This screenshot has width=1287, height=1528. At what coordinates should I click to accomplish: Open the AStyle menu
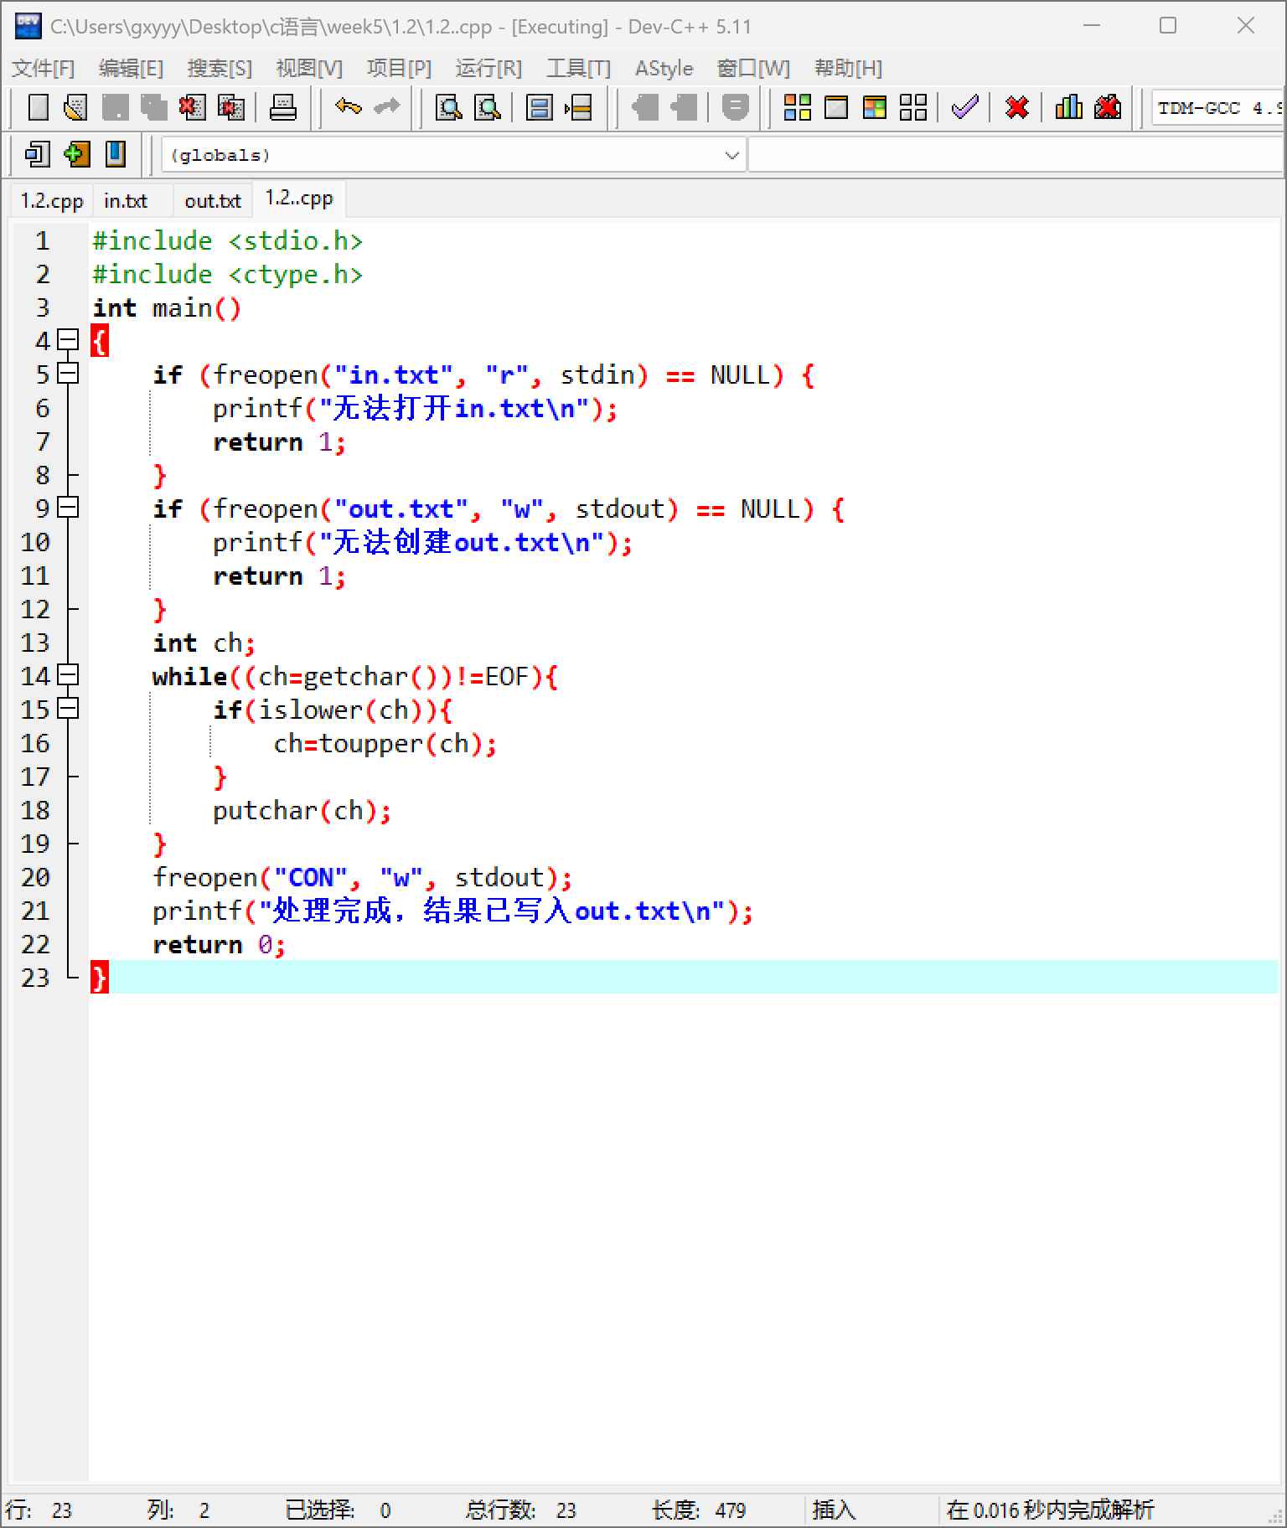(664, 68)
